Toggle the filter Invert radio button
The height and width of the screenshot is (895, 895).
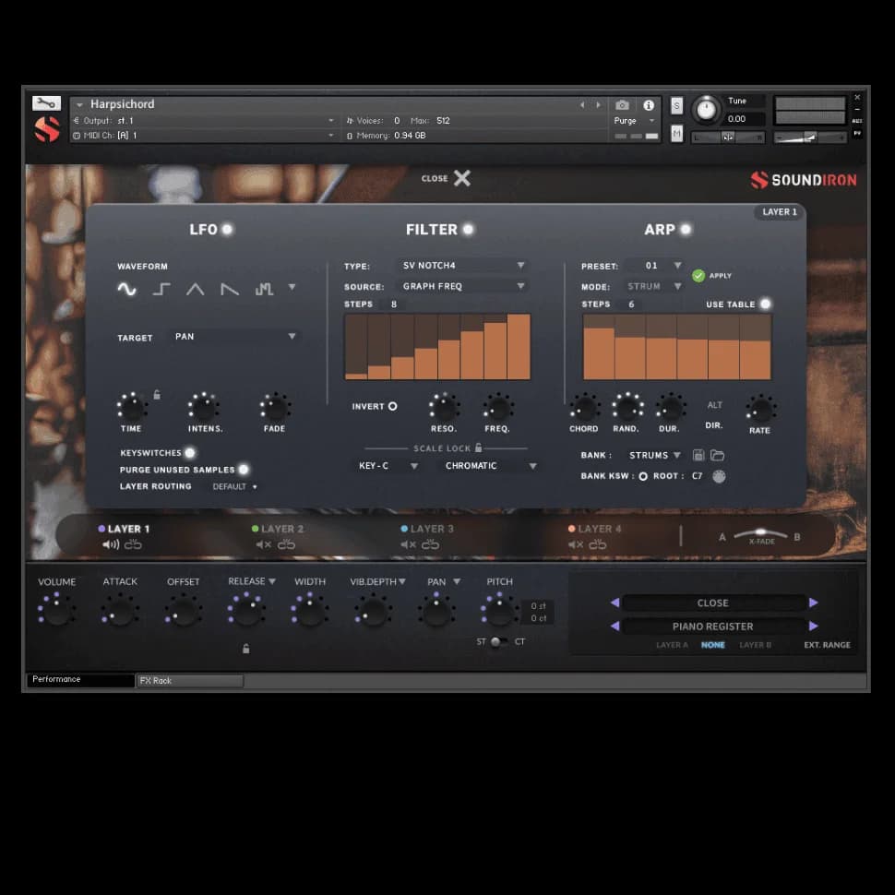392,406
